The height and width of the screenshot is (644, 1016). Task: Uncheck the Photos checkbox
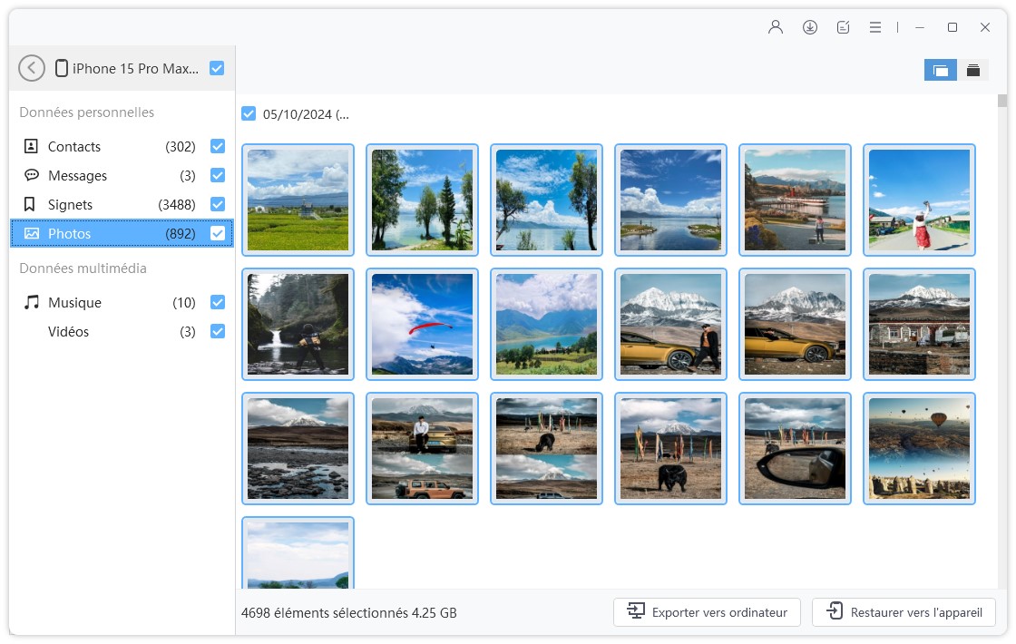pos(218,233)
